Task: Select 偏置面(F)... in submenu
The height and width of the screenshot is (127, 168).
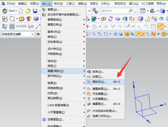Action: [105, 104]
